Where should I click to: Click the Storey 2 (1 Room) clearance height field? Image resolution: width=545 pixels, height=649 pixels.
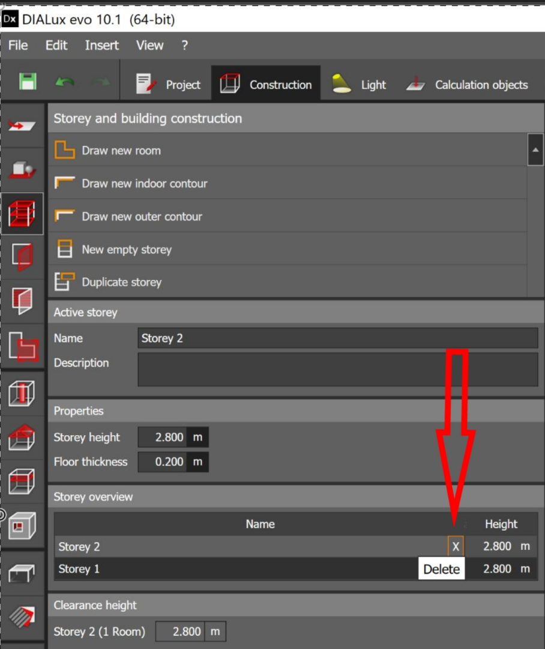point(180,631)
